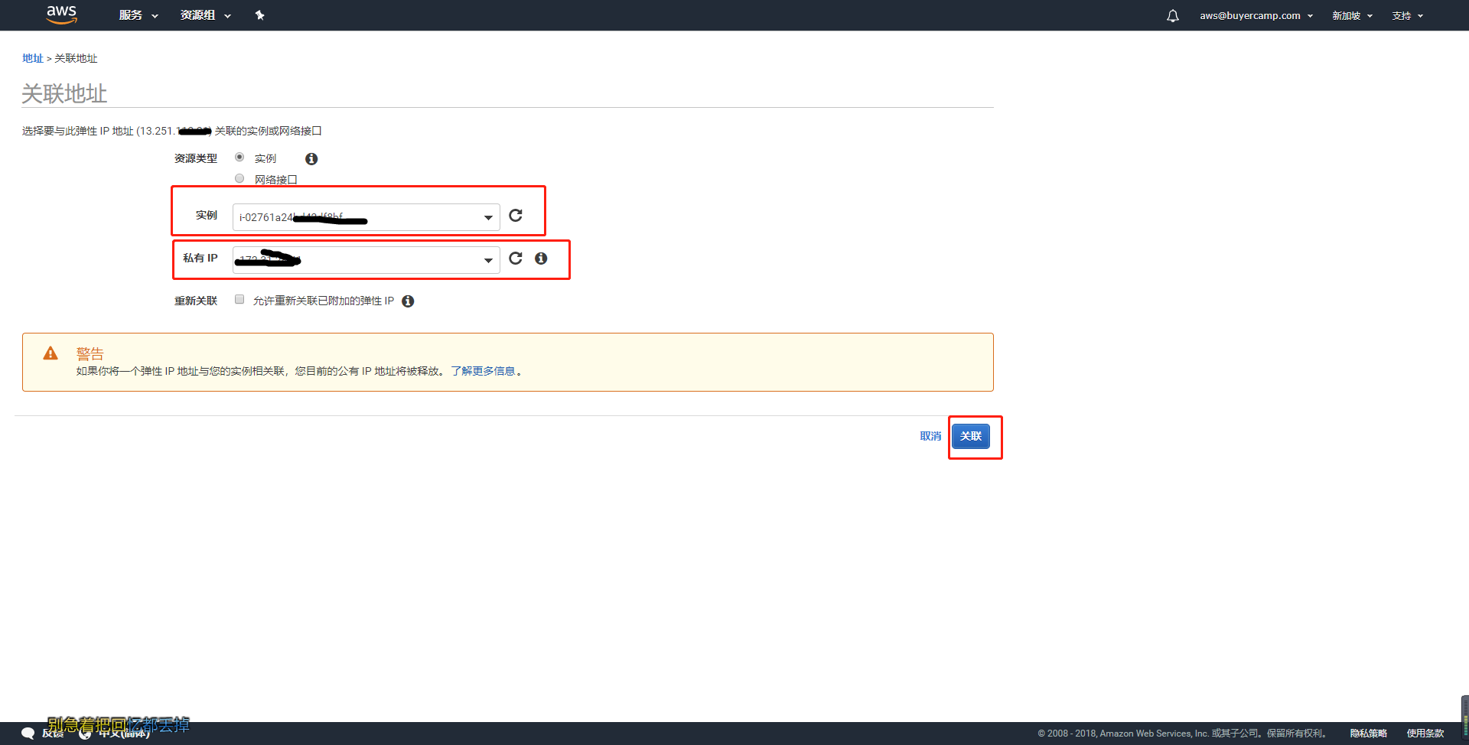The image size is (1469, 745).
Task: Open the 支持 support menu
Action: 1407,15
